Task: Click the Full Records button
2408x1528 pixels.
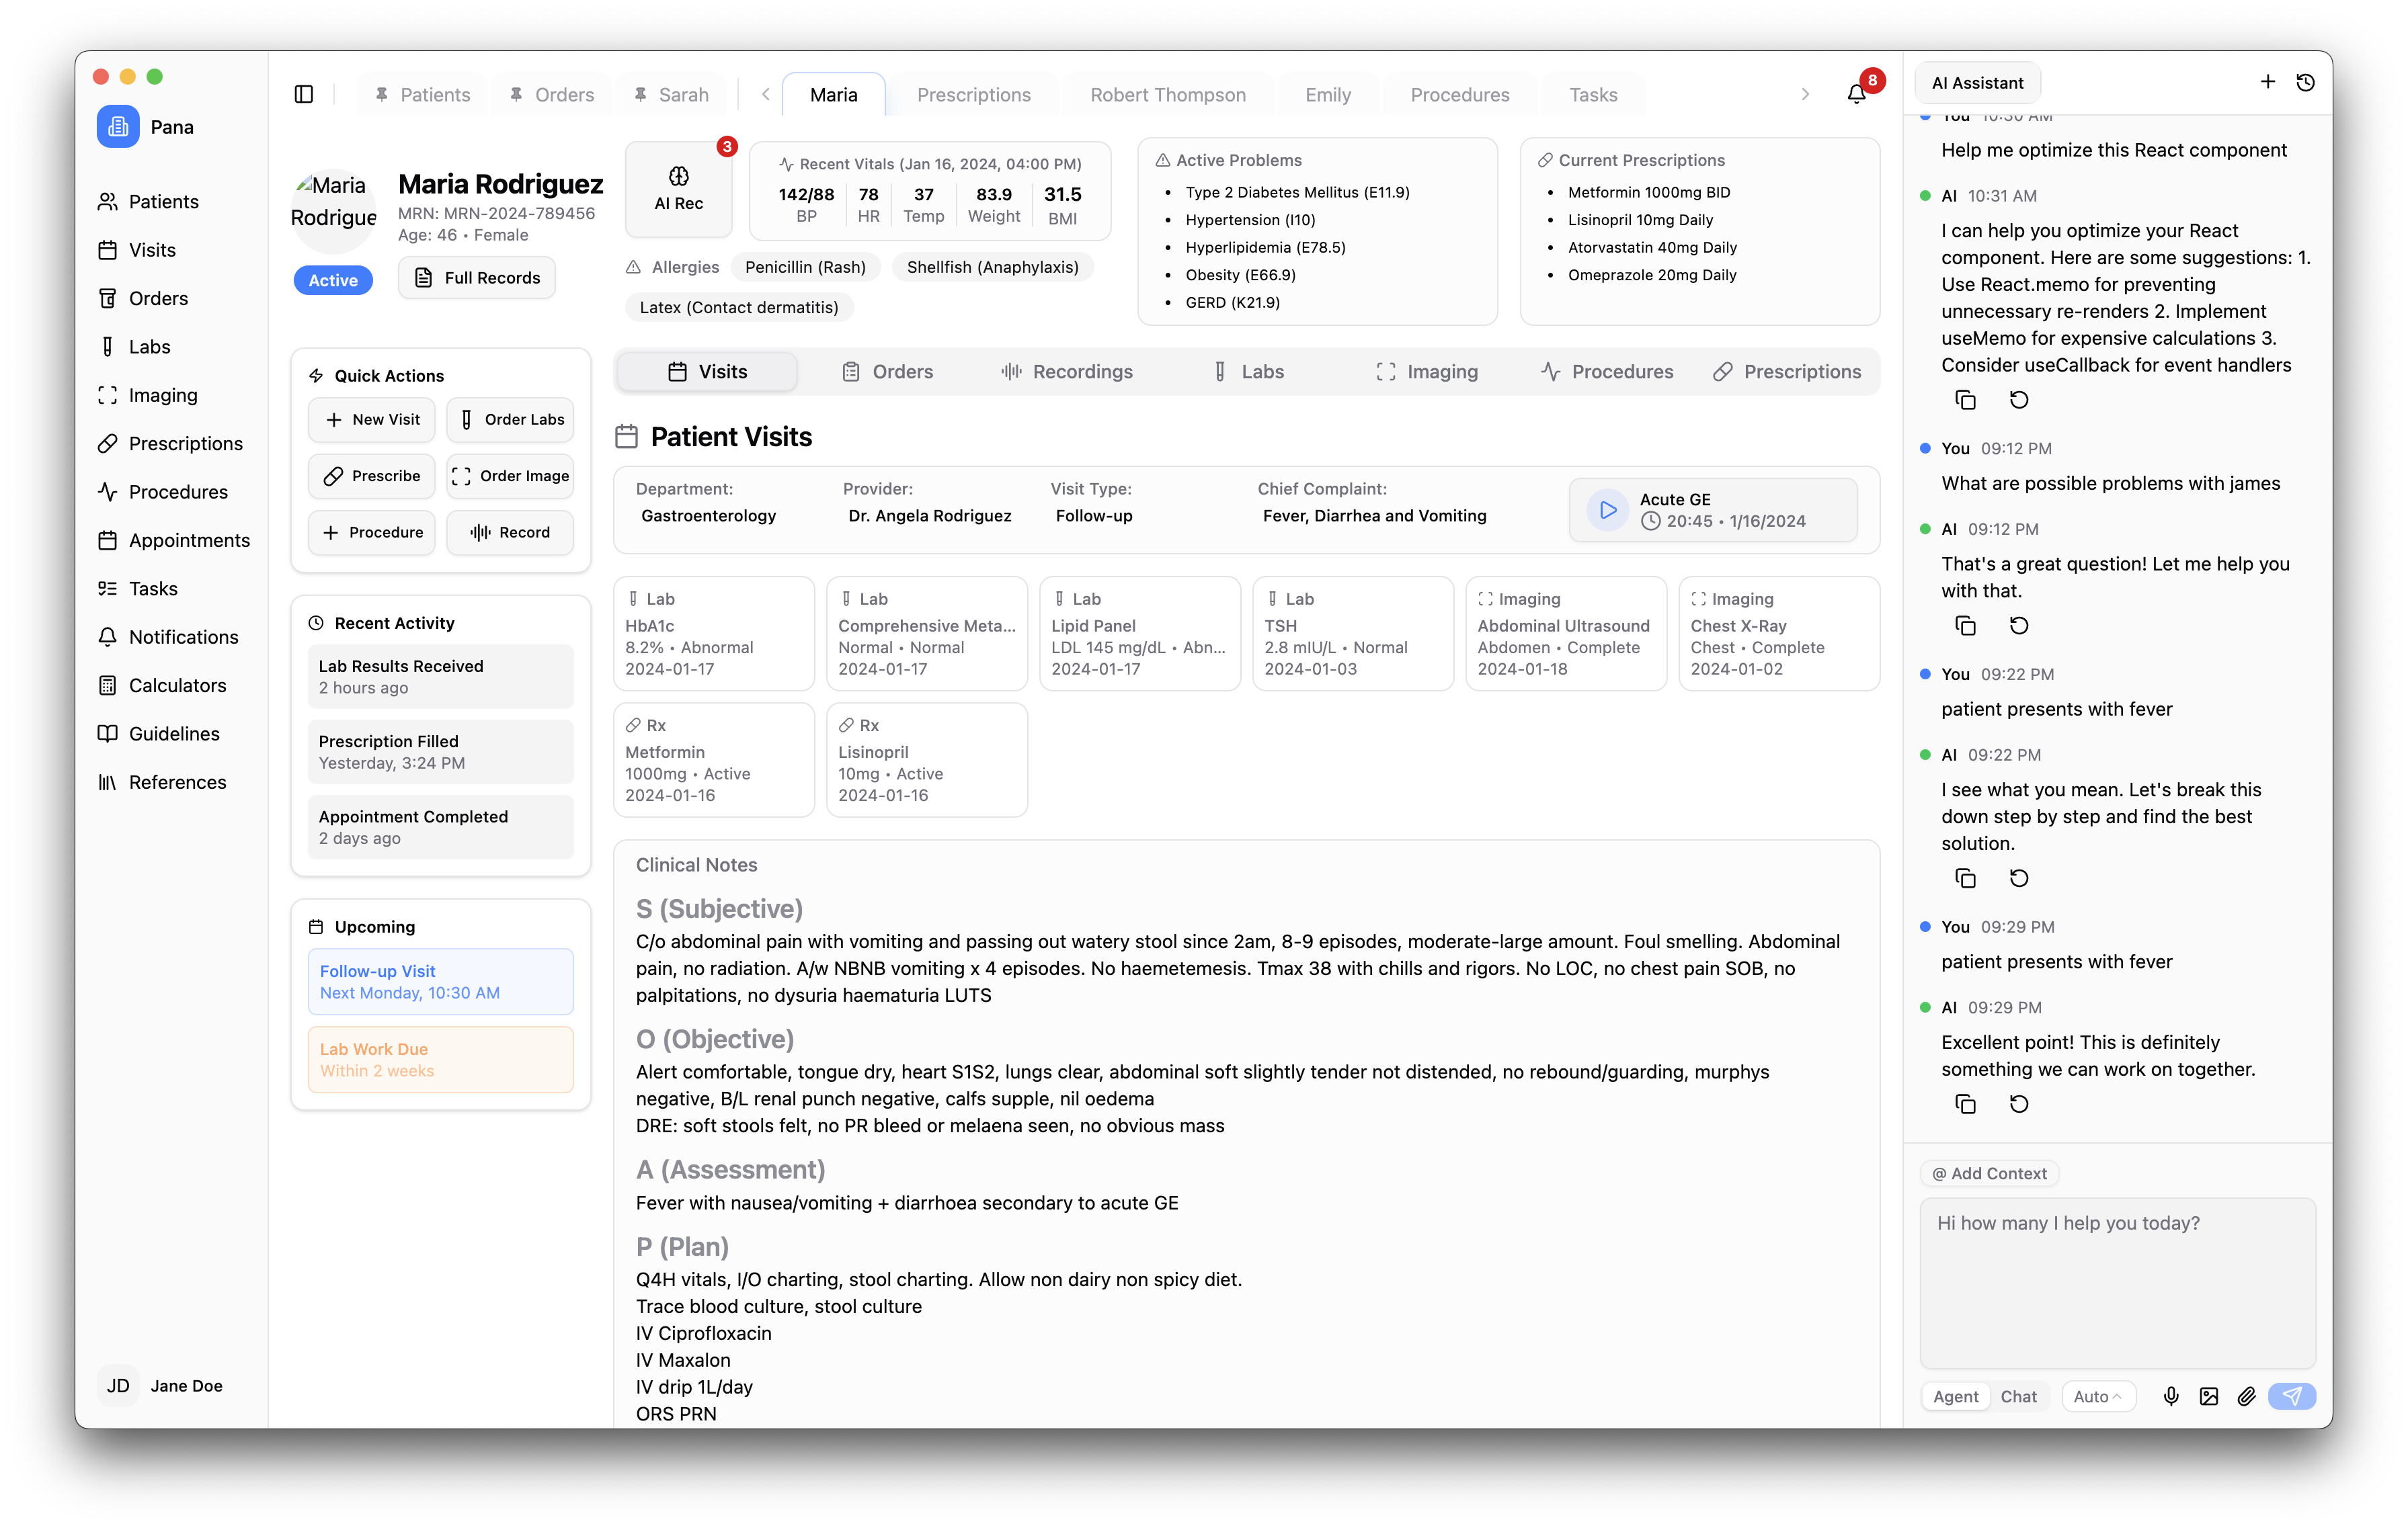Action: [x=477, y=278]
